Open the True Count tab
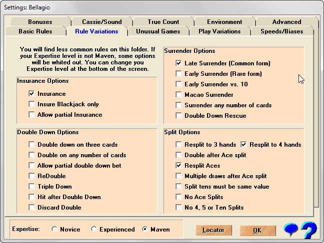Image resolution: width=324 pixels, height=243 pixels. 163,22
